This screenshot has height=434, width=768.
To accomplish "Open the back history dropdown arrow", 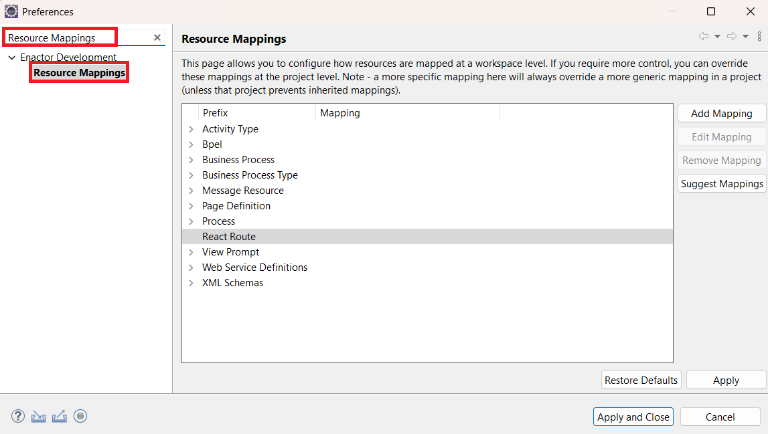I will [718, 36].
